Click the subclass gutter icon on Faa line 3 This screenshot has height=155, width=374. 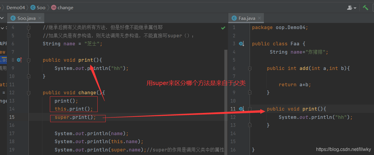242,44
